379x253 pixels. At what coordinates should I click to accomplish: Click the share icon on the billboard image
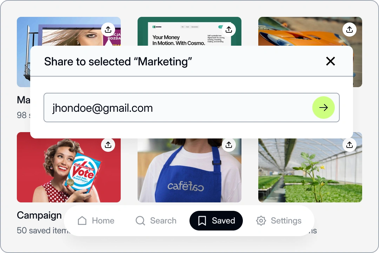[108, 30]
